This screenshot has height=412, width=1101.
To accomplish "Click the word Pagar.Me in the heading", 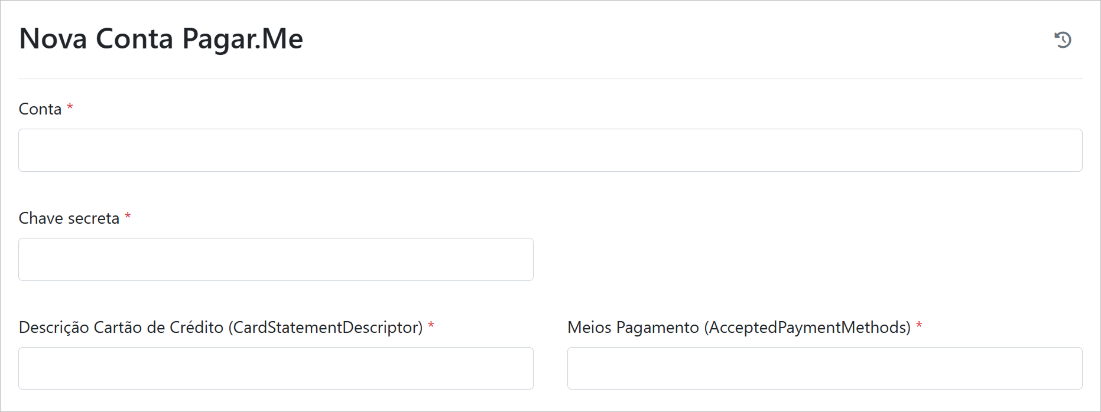I will 242,39.
